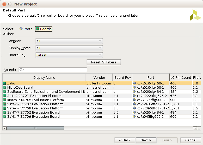
Task: Sort by the Board Rev column header
Action: (x=122, y=77)
